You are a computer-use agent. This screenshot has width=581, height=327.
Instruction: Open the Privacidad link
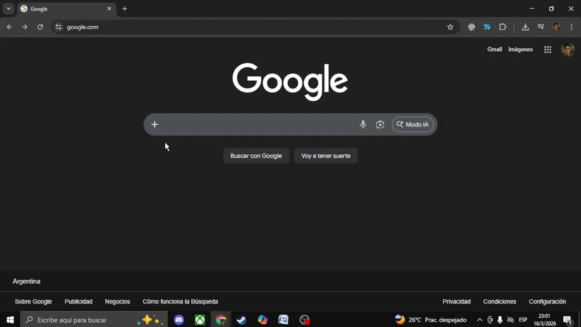click(x=457, y=302)
